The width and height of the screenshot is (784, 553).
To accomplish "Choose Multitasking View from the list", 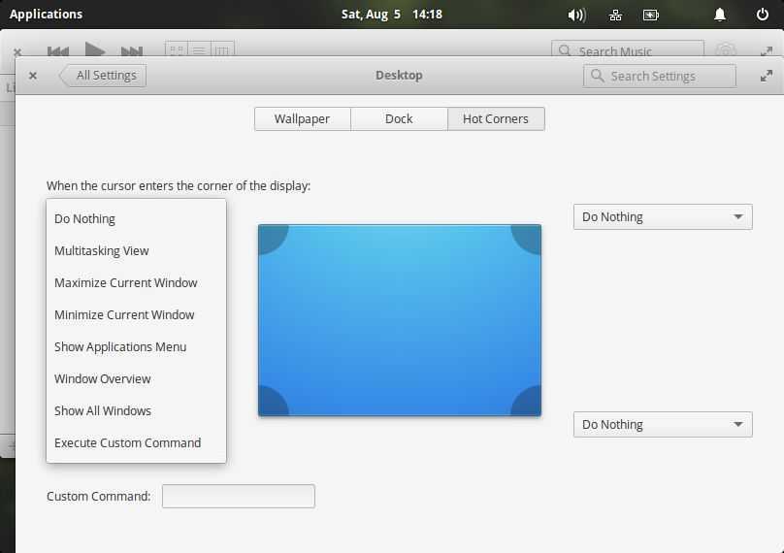I will (x=102, y=250).
